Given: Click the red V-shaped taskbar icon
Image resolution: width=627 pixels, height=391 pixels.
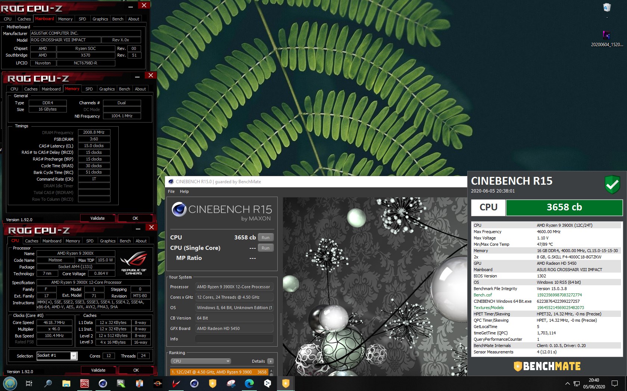Looking at the screenshot, I should tap(176, 383).
